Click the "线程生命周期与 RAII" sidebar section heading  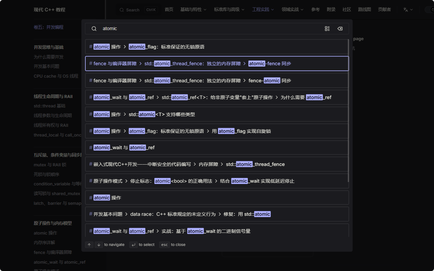(53, 96)
